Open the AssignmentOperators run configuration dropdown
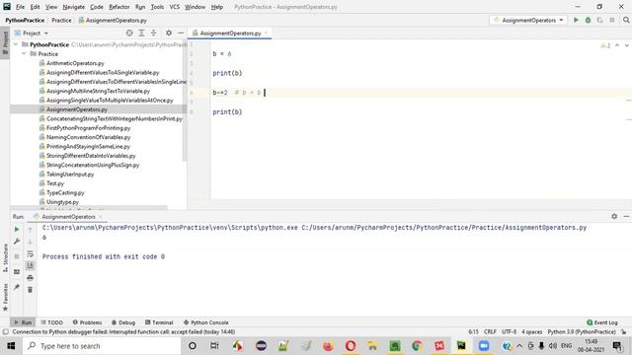This screenshot has height=355, width=632. point(528,20)
